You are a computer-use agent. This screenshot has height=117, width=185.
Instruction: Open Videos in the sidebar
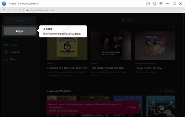click(11, 59)
